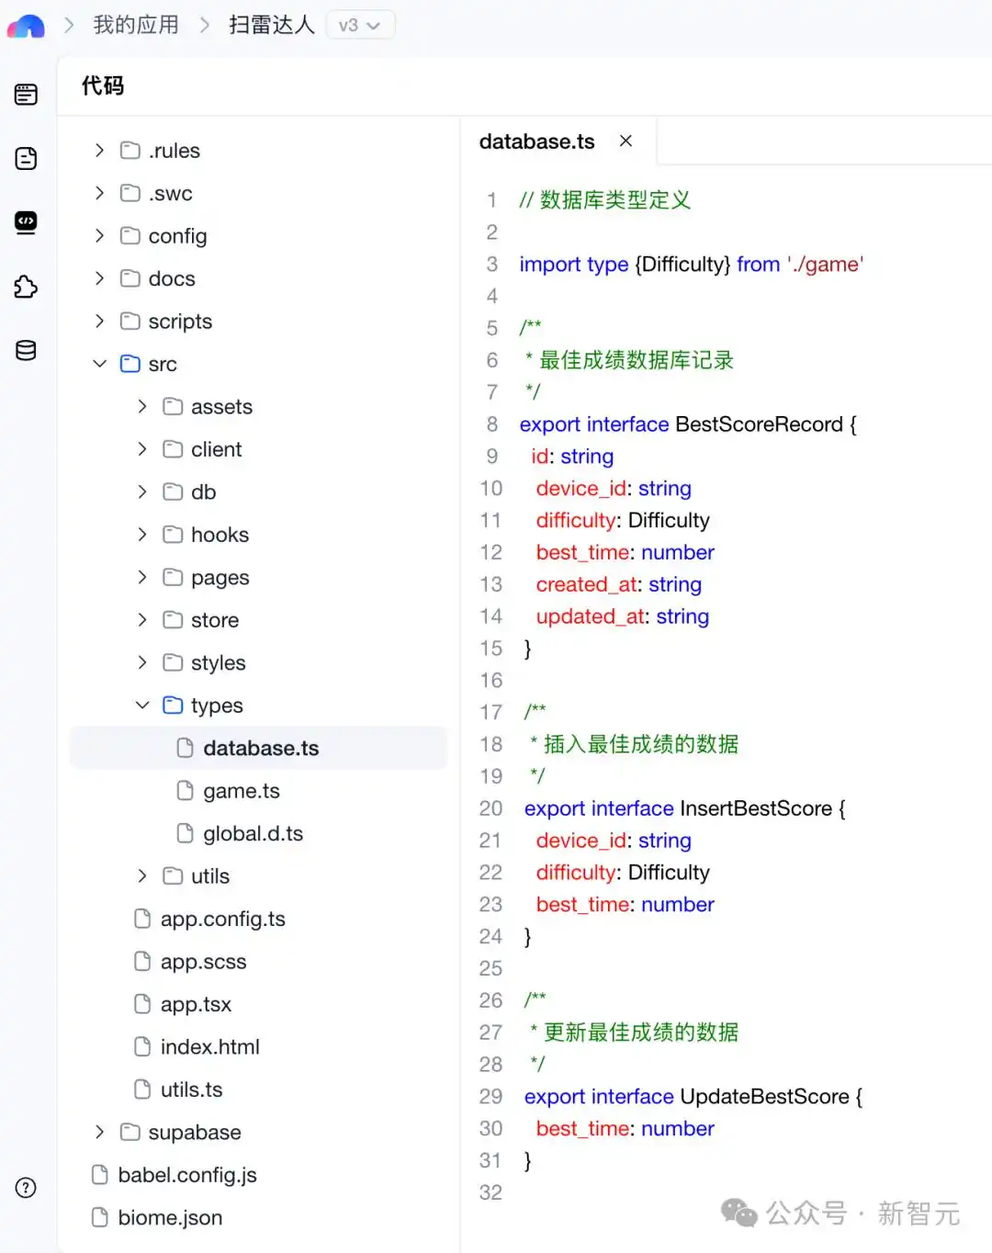Open the biome.json file
Screen dimensions: 992x1253
[169, 1217]
